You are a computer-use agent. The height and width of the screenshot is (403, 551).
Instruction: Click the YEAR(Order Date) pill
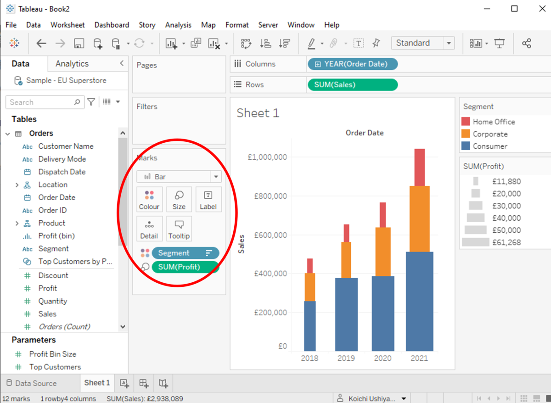(353, 64)
